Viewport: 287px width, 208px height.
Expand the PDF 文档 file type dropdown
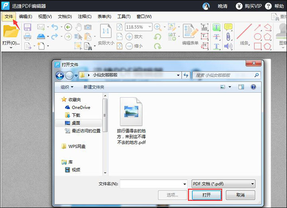(x=253, y=184)
